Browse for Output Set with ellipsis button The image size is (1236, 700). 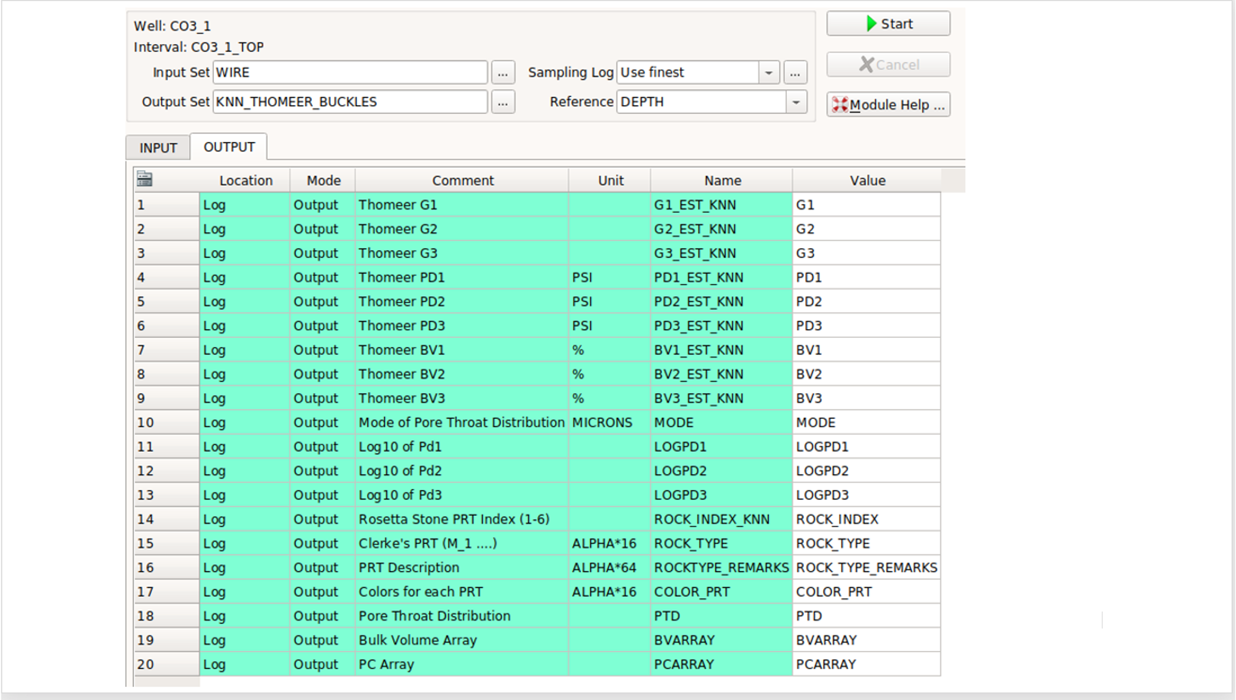pos(503,102)
